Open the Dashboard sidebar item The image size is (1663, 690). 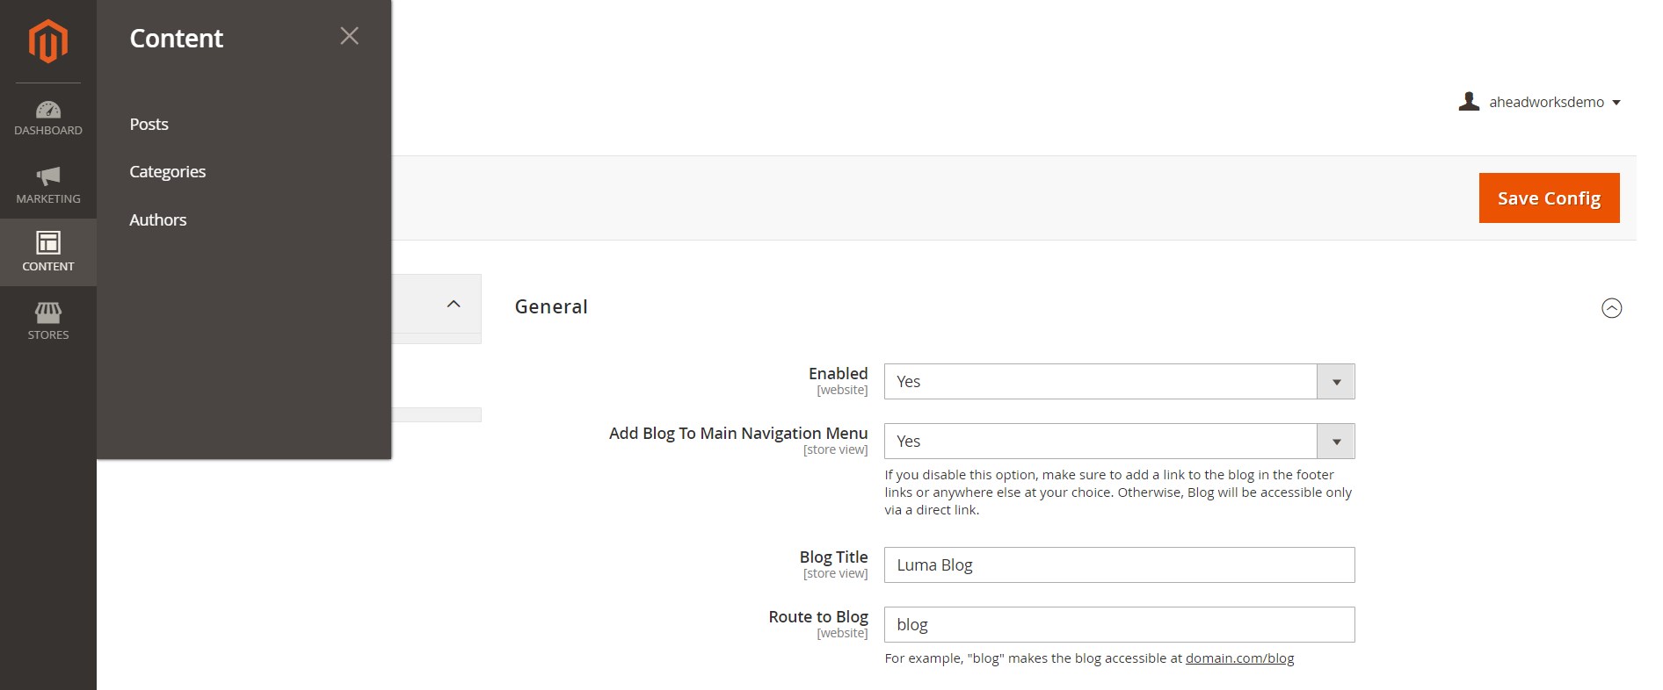pos(48,119)
